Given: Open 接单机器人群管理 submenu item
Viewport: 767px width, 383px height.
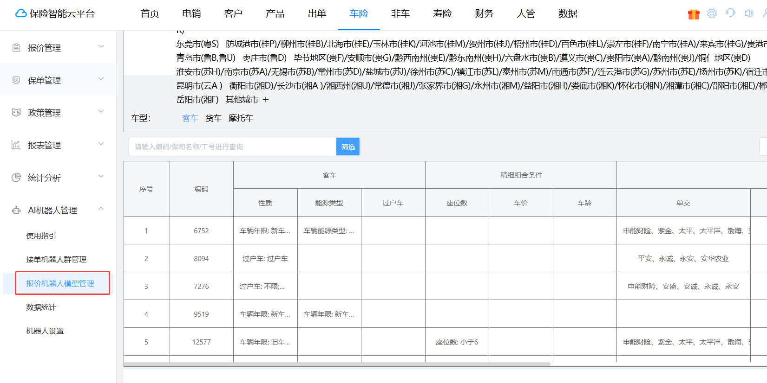Looking at the screenshot, I should click(x=56, y=259).
